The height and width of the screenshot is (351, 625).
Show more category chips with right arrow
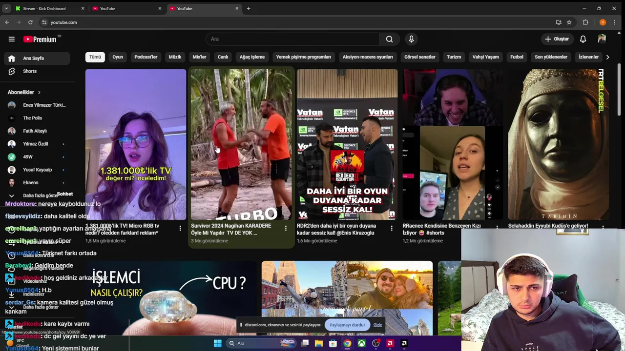point(607,57)
